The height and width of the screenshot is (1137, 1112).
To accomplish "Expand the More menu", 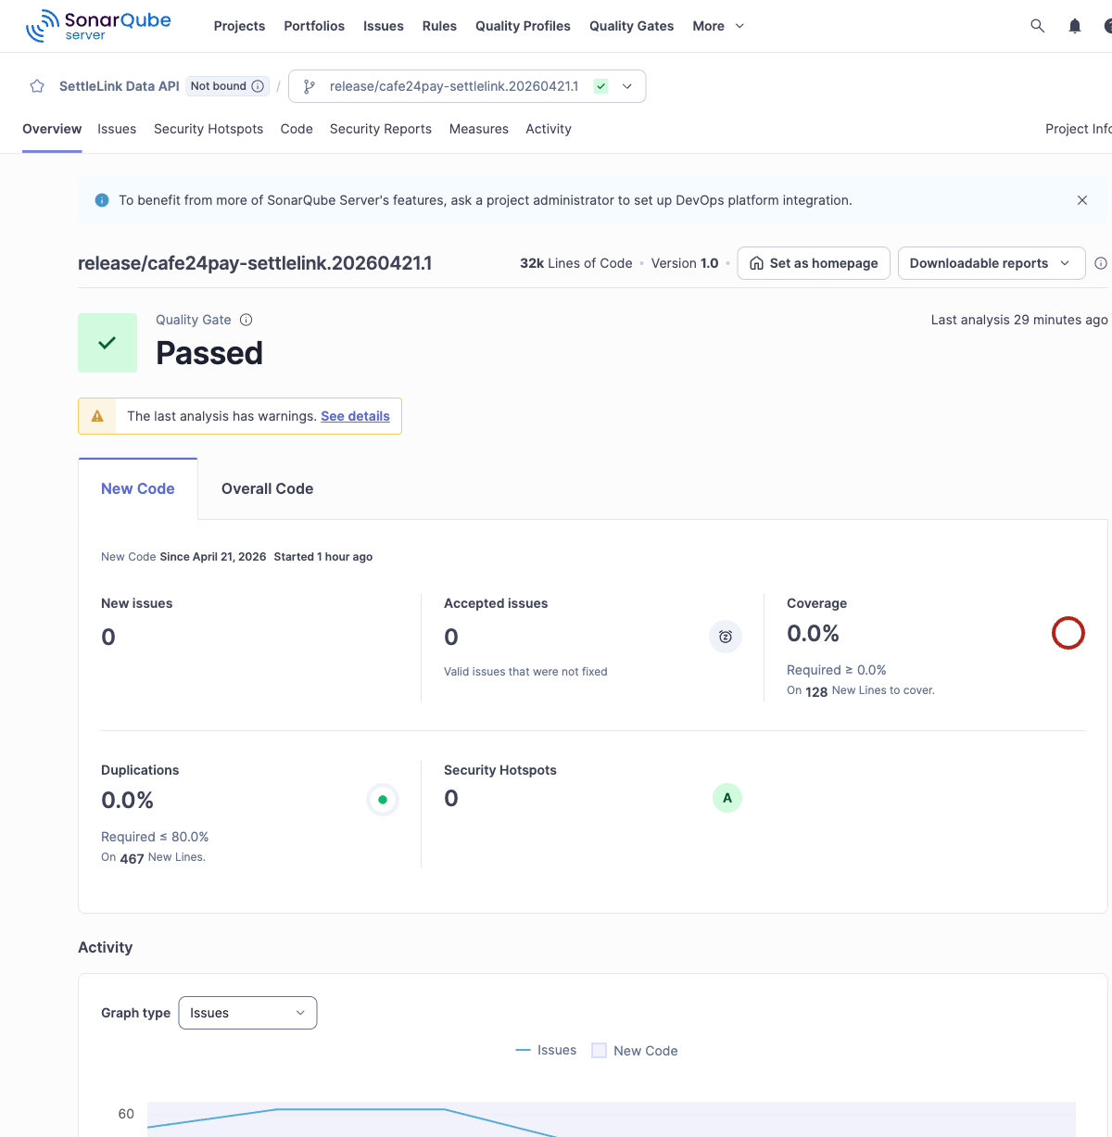I will (718, 26).
